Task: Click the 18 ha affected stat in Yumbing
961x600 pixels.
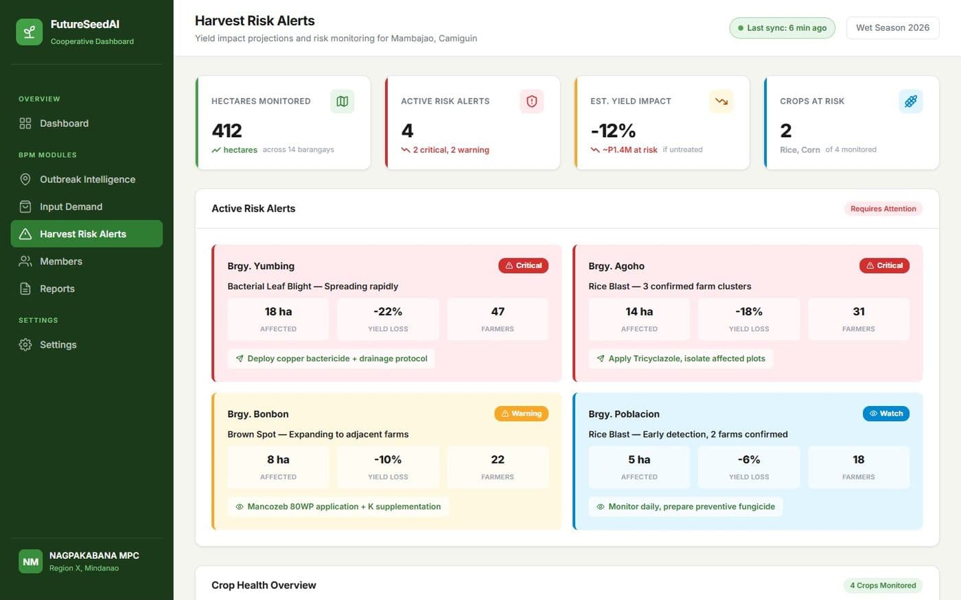Action: click(x=278, y=319)
